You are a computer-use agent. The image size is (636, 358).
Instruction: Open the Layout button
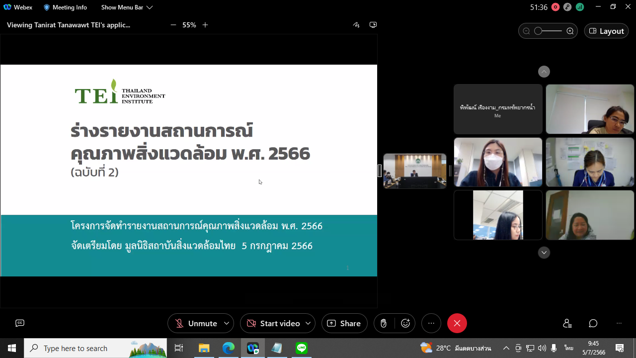point(606,31)
